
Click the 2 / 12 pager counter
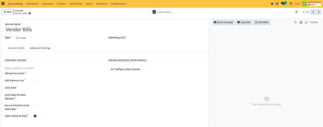tap(305, 12)
